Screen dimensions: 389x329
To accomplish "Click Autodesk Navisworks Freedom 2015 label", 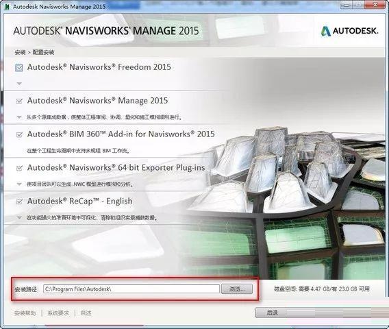I will pyautogui.click(x=99, y=67).
